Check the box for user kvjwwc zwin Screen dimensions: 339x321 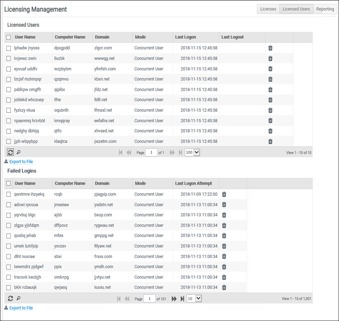[x=9, y=58]
